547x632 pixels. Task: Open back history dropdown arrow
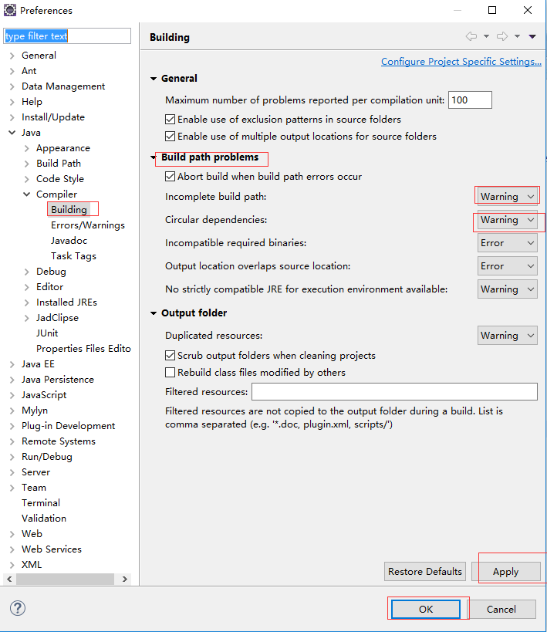pos(487,37)
